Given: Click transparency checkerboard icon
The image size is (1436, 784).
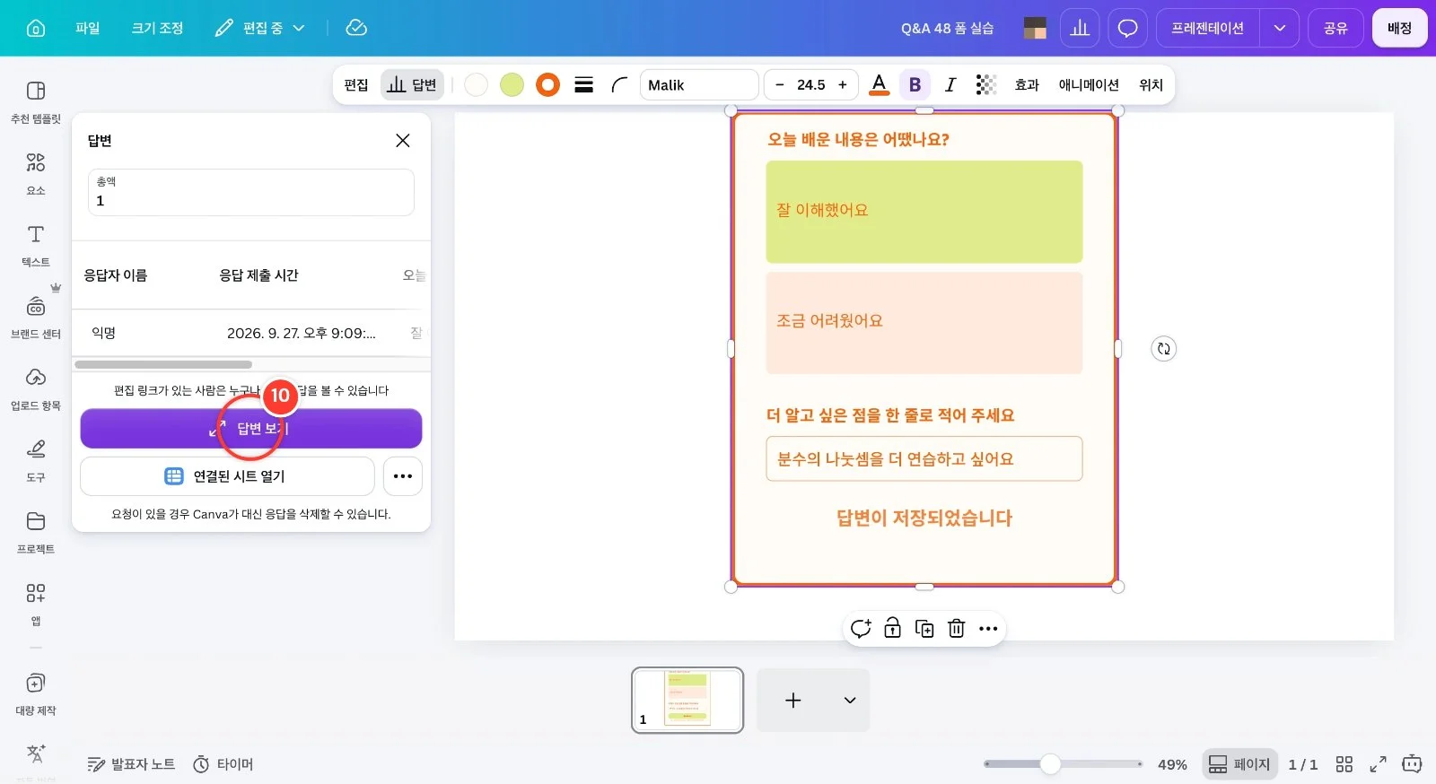Looking at the screenshot, I should pyautogui.click(x=985, y=85).
